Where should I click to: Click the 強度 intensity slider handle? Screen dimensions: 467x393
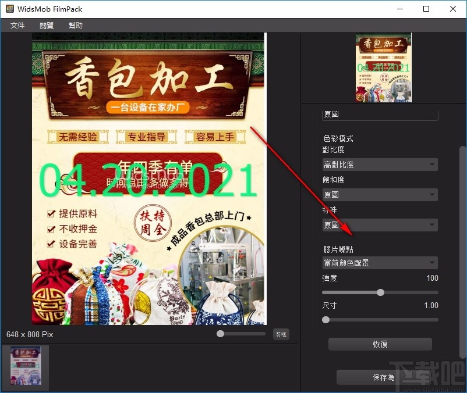380,292
